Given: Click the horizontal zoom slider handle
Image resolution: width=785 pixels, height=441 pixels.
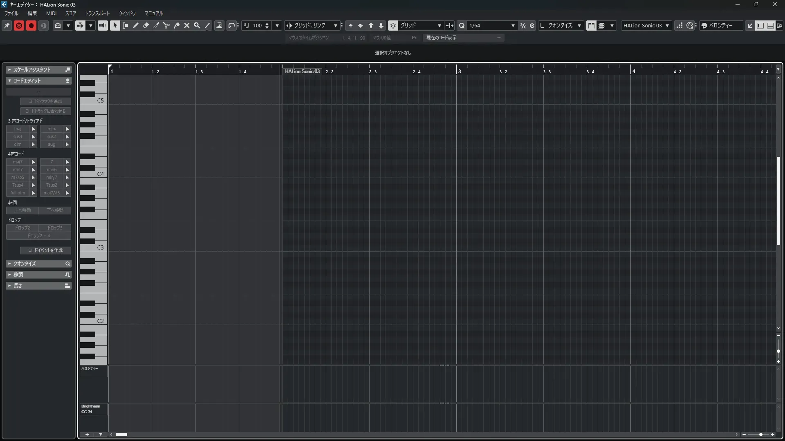Looking at the screenshot, I should click(x=761, y=434).
